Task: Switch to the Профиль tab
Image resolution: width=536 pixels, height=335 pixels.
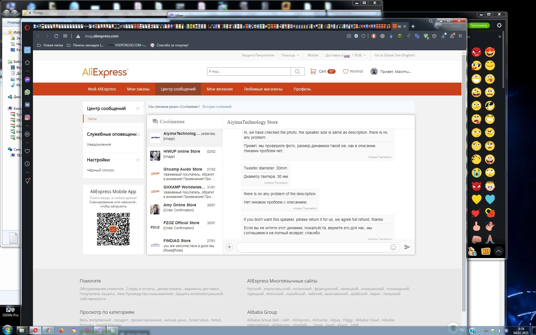Action: 302,89
